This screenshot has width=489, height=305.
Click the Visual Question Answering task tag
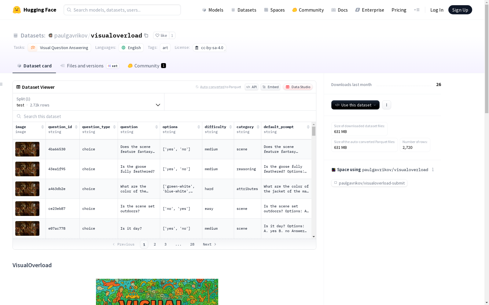(59, 48)
